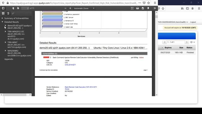Expand WIN2008R2 outline entry
This screenshot has height=114, width=202.
[5, 51]
